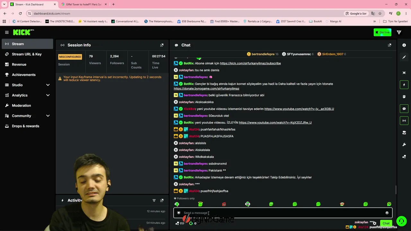Open the Chrome three-dot menu

coord(406,13)
